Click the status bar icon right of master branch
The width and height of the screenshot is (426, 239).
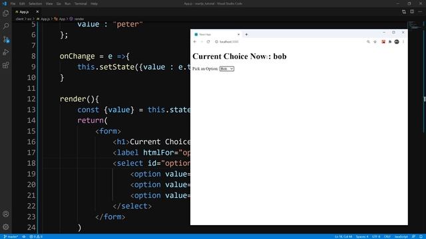(24, 236)
